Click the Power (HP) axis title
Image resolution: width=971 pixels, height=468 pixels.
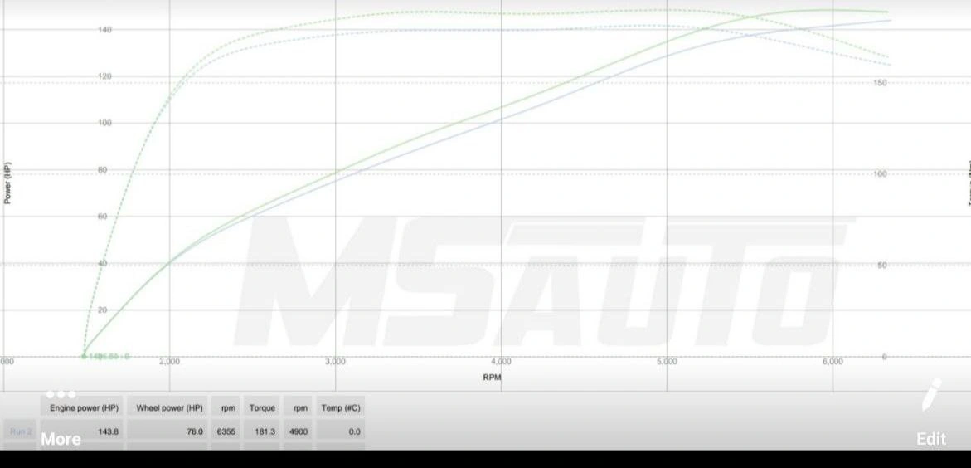coord(7,183)
